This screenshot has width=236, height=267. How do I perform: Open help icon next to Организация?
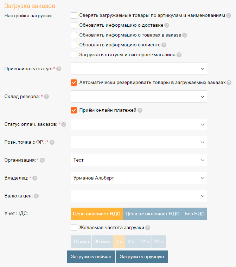(42, 160)
